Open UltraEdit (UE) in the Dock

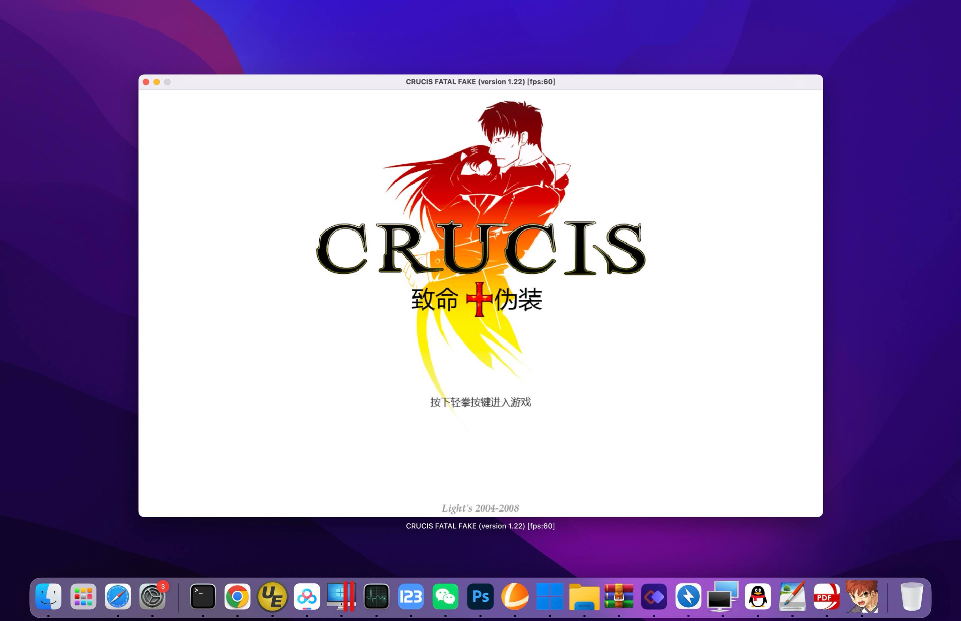272,596
